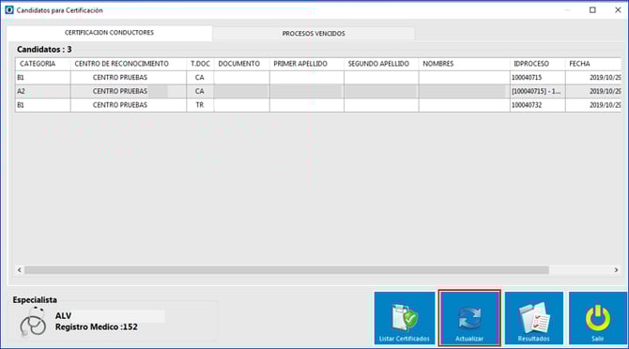Click the NOMBRES column header
Viewport: 629px width, 349px height.
click(x=464, y=64)
